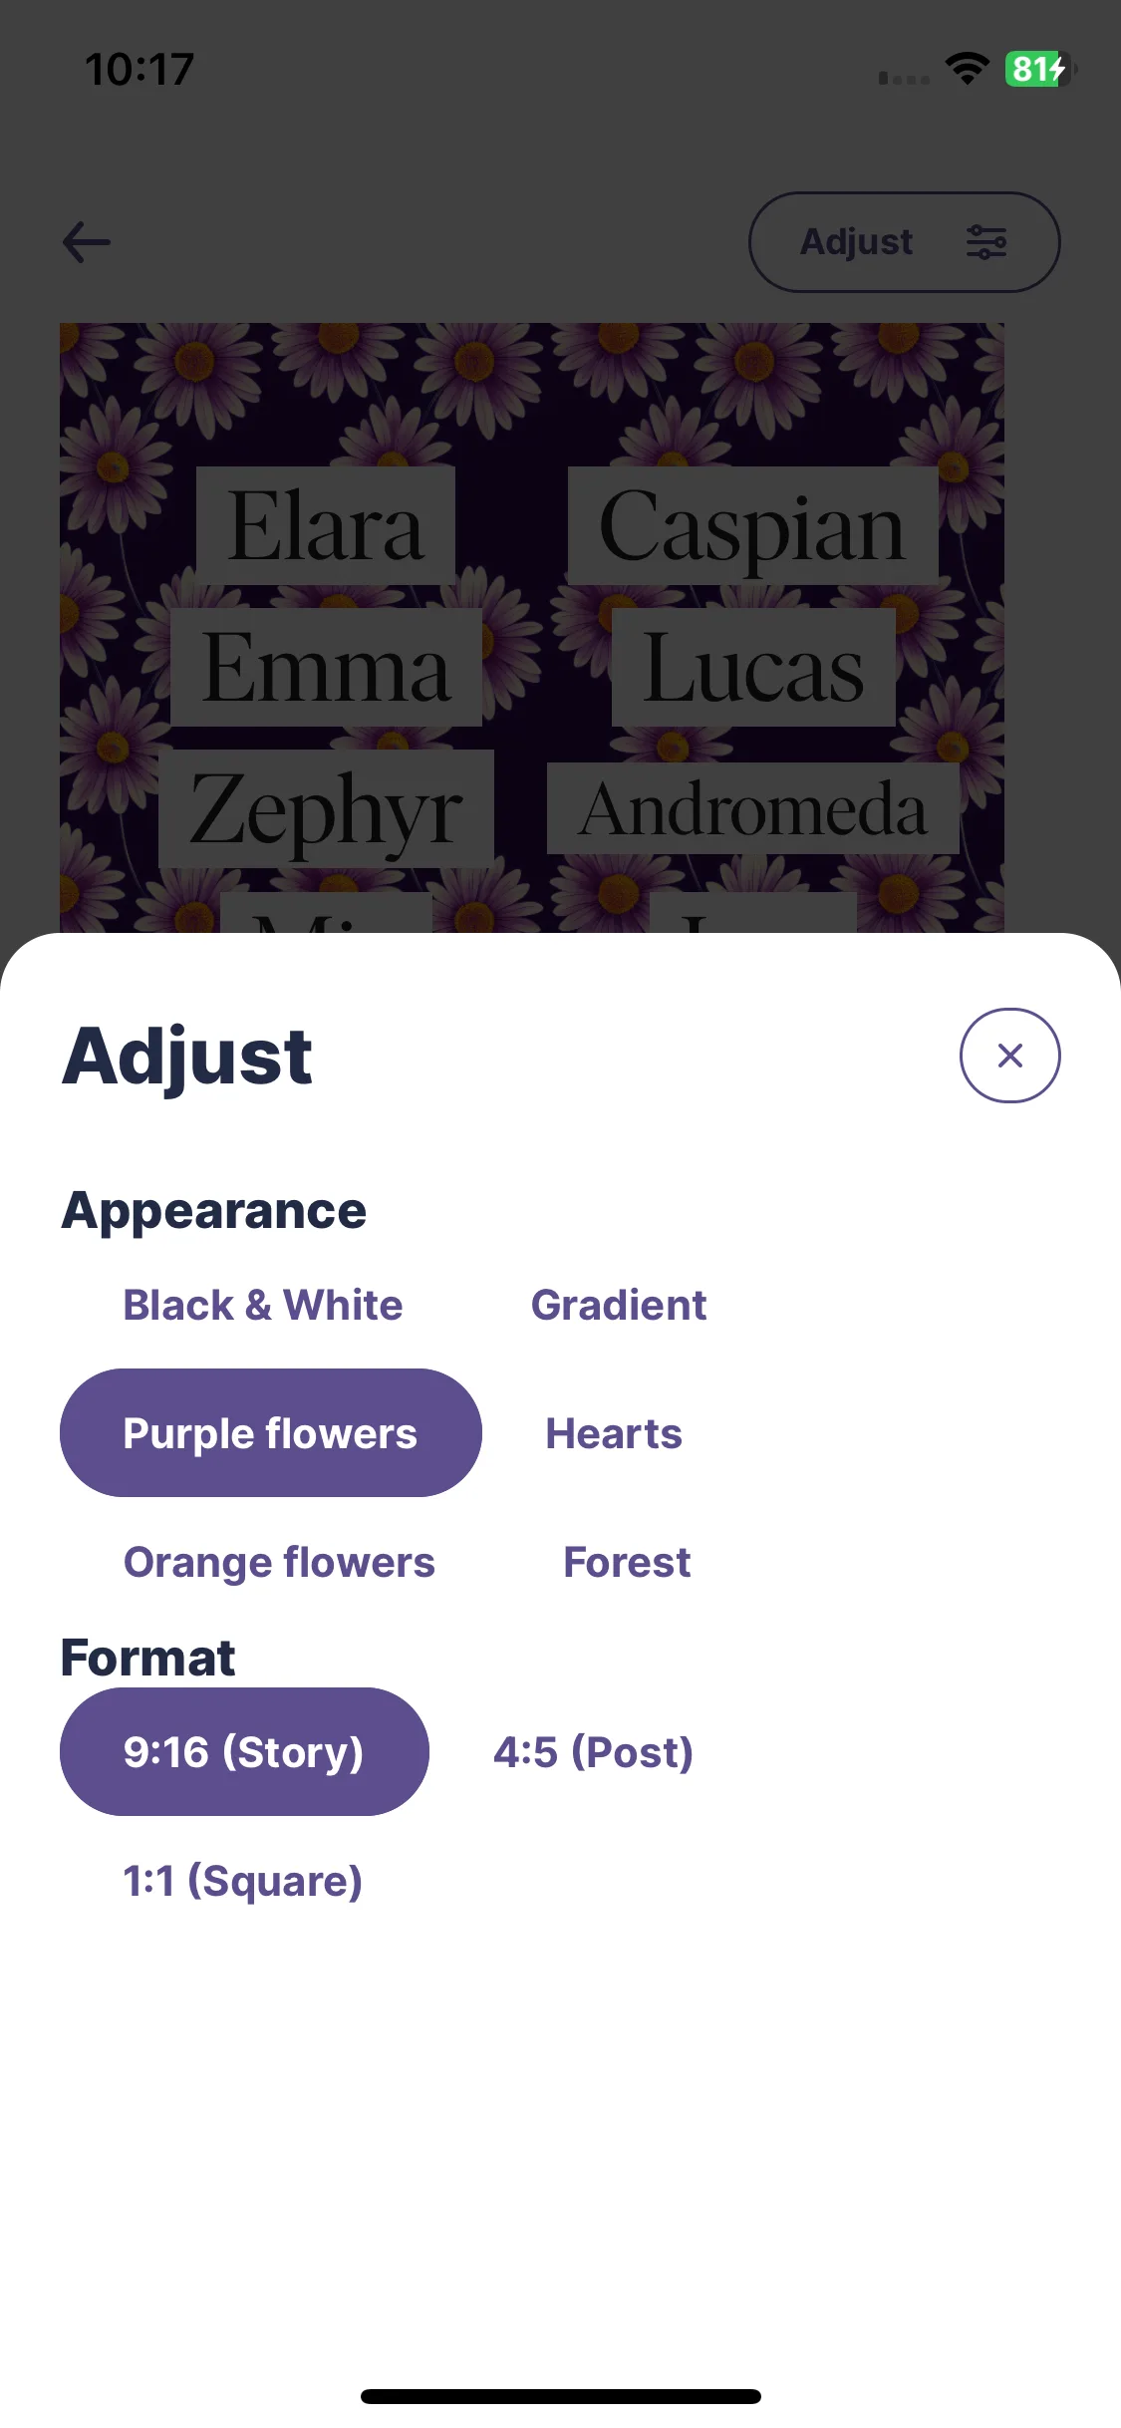Choose the Forest appearance
The image size is (1121, 2428).
627,1562
